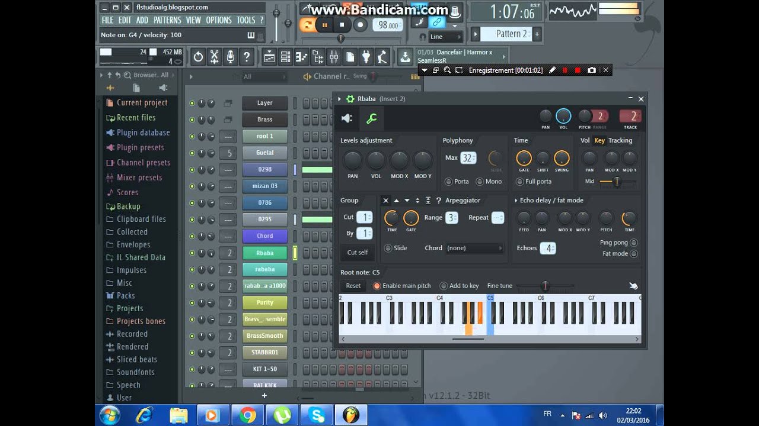Open the Mixer view faders icon
The image size is (759, 426).
pyautogui.click(x=333, y=57)
